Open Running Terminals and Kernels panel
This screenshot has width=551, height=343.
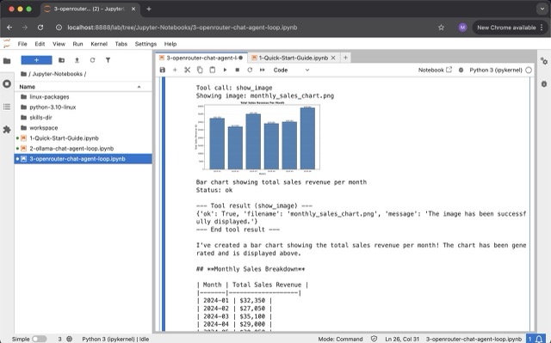7,84
